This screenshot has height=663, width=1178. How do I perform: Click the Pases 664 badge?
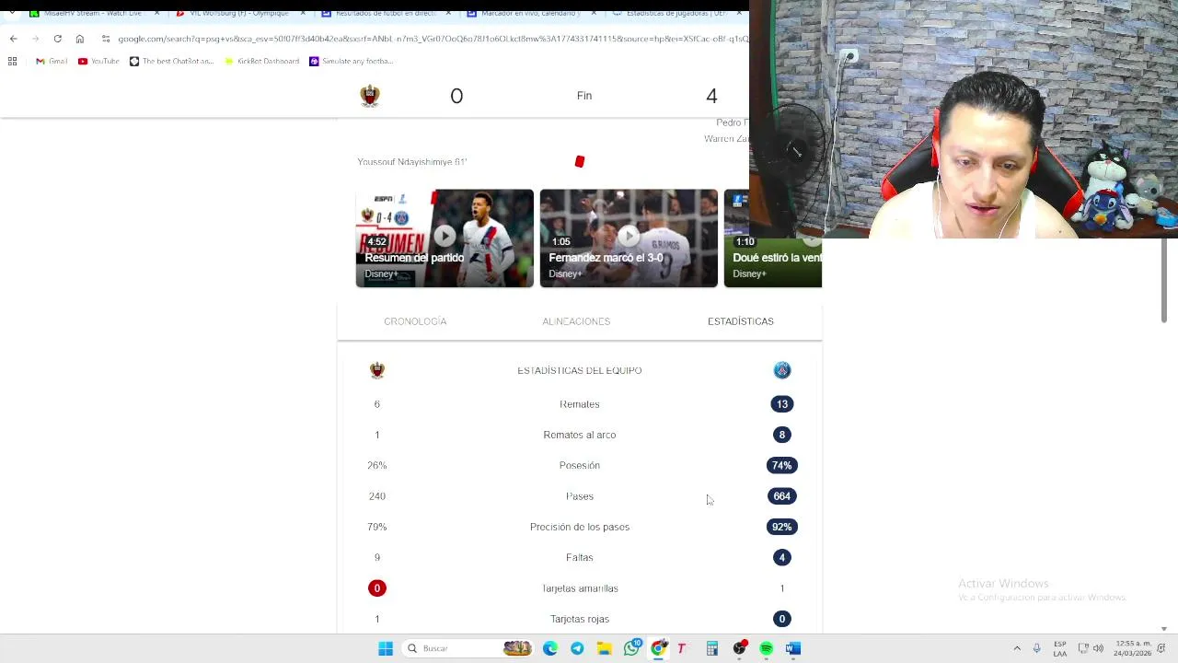coord(782,496)
